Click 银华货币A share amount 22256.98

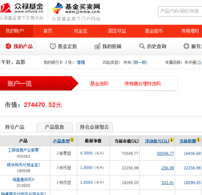(x=192, y=168)
